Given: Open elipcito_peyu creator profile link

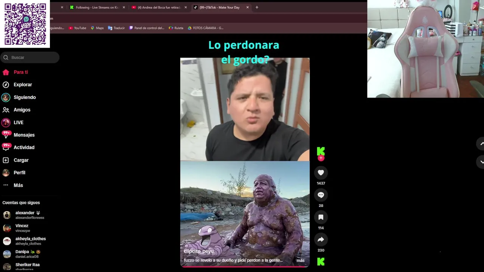Looking at the screenshot, I should (x=199, y=251).
